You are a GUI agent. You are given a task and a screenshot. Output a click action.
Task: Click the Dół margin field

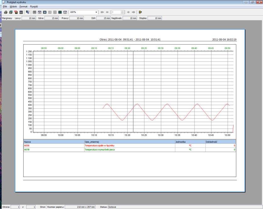[103, 18]
